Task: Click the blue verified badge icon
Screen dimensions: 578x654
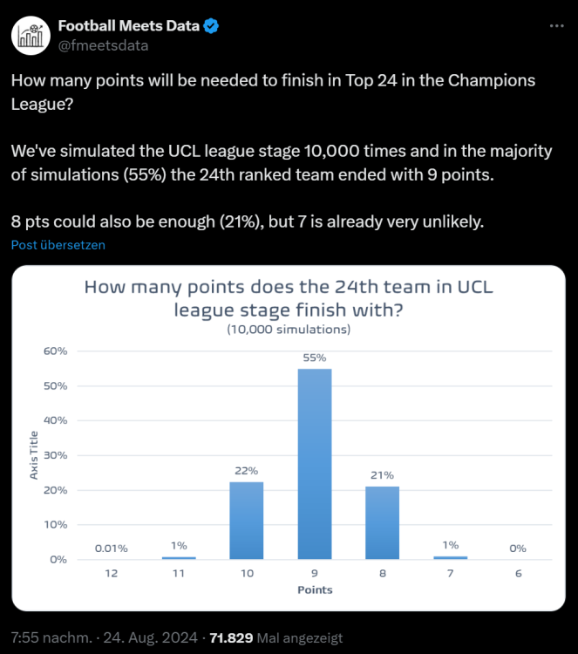Action: point(211,27)
